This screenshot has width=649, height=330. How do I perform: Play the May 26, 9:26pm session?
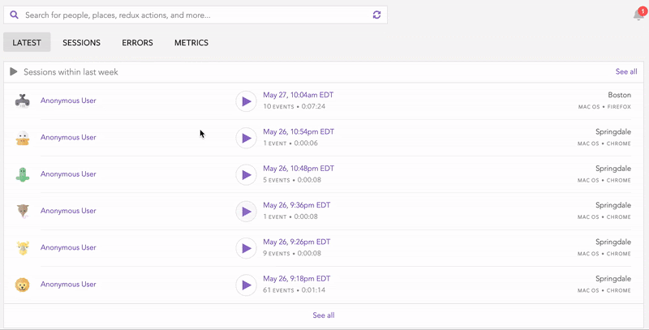(x=246, y=248)
